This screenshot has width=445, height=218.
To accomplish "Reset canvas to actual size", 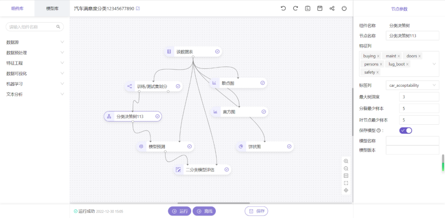I will [x=346, y=176].
